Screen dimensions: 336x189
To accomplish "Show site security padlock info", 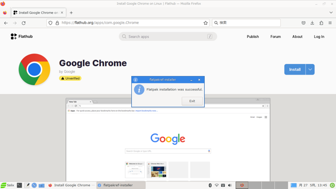I will pos(57,23).
